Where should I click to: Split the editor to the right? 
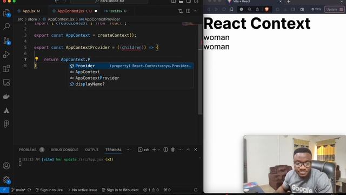coord(188,11)
